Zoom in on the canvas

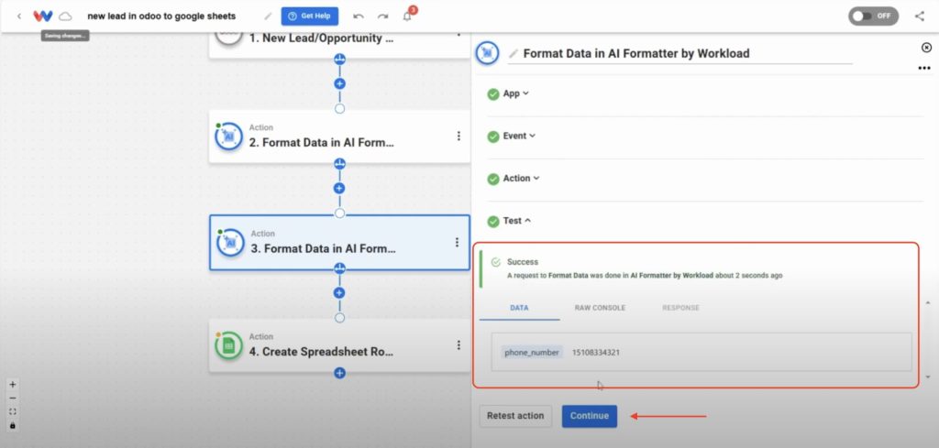pyautogui.click(x=13, y=385)
